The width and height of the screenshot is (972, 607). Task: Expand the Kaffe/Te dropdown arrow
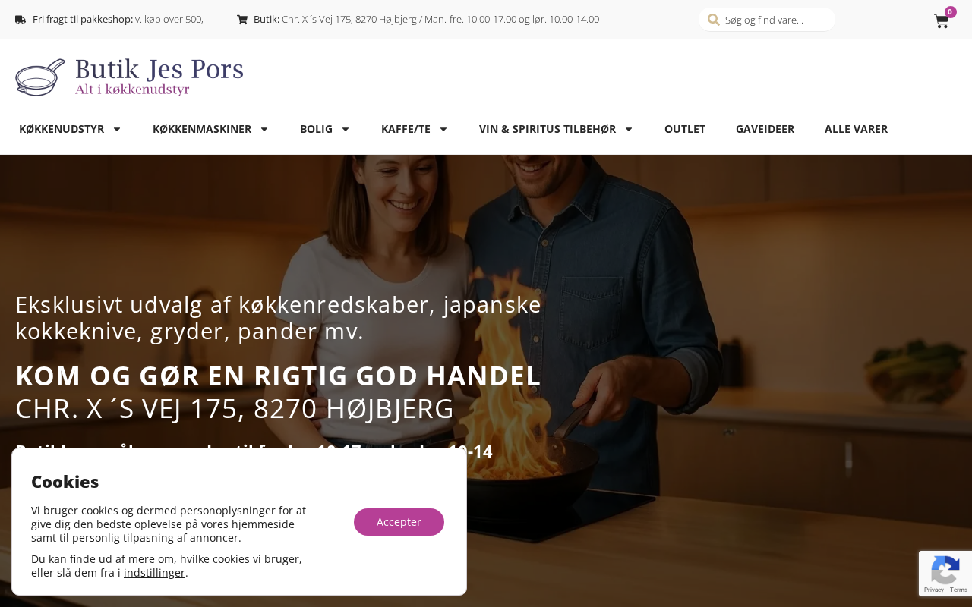443,129
